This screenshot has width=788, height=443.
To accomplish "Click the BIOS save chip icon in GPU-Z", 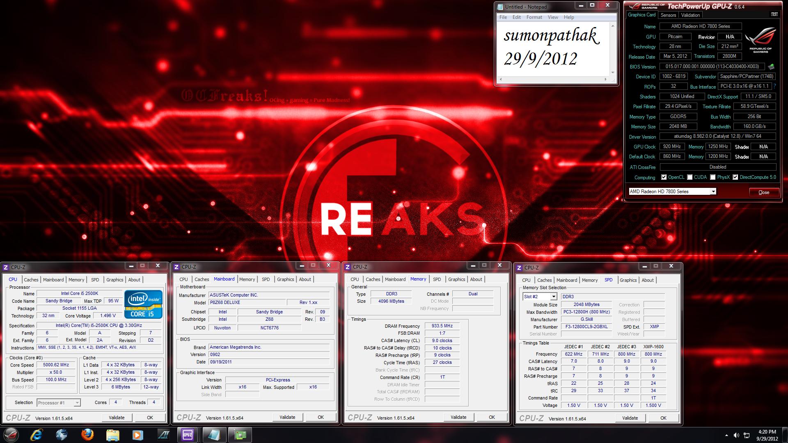I will (x=771, y=66).
